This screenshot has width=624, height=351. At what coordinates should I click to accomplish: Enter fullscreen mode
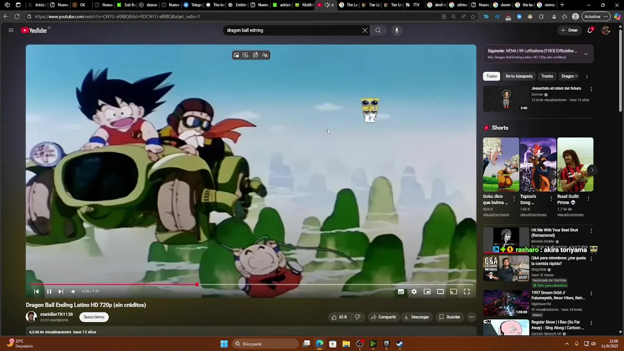(x=467, y=292)
